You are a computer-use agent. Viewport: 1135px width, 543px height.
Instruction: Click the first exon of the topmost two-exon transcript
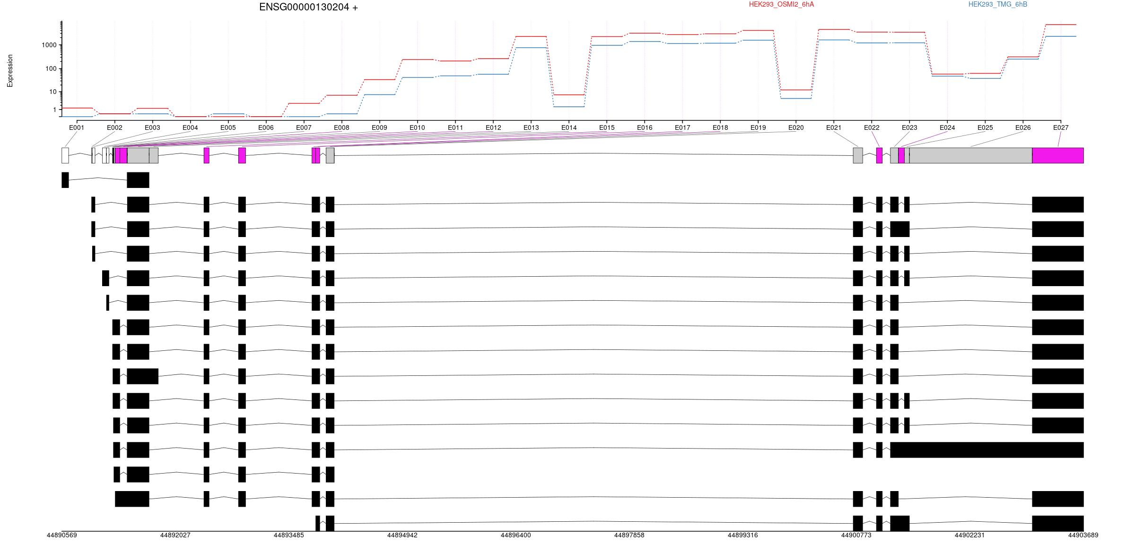[65, 180]
